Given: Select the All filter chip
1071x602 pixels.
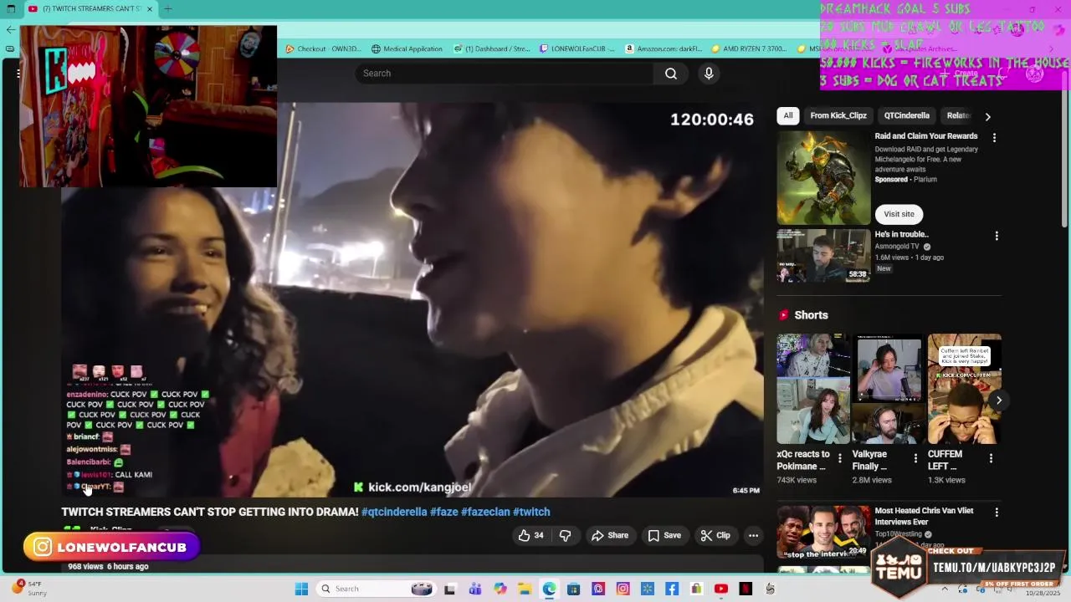Looking at the screenshot, I should click(788, 115).
